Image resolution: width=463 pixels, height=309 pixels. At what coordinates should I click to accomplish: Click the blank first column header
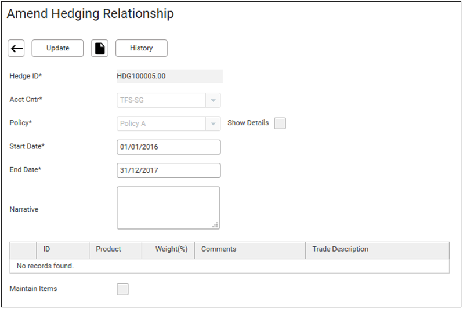pos(23,250)
